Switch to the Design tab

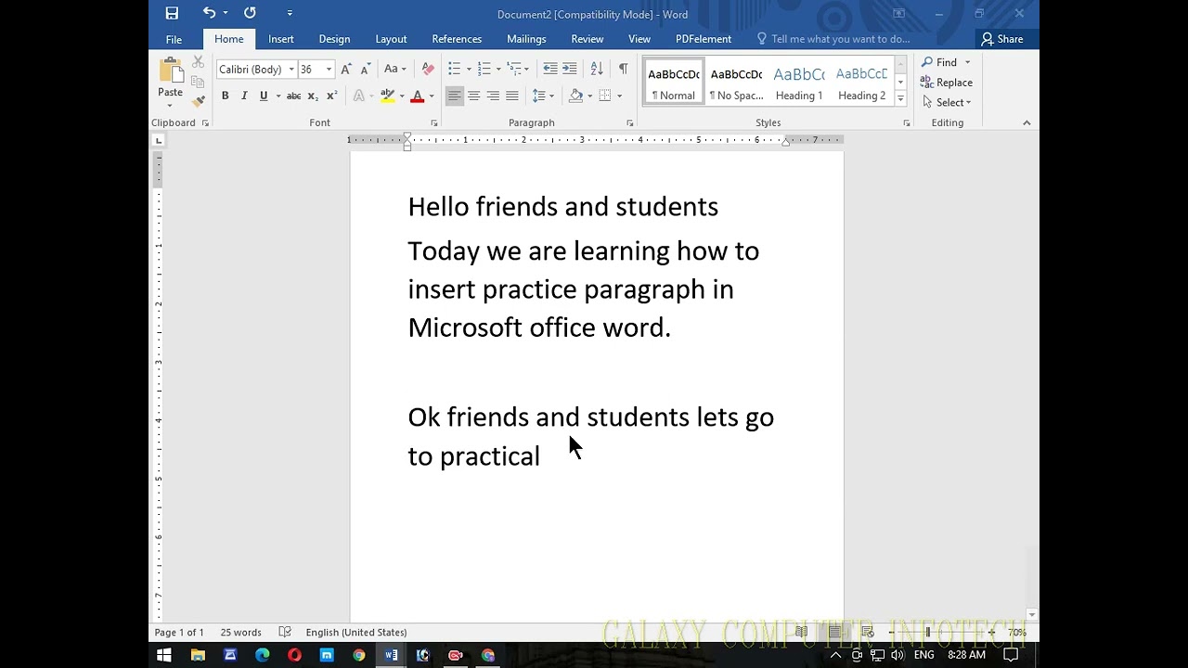tap(334, 39)
